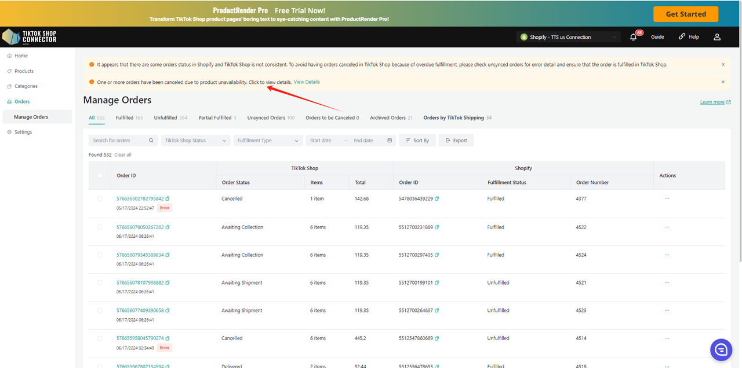This screenshot has width=742, height=368.
Task: Switch to the Partial Fulfilled tab
Action: 217,117
